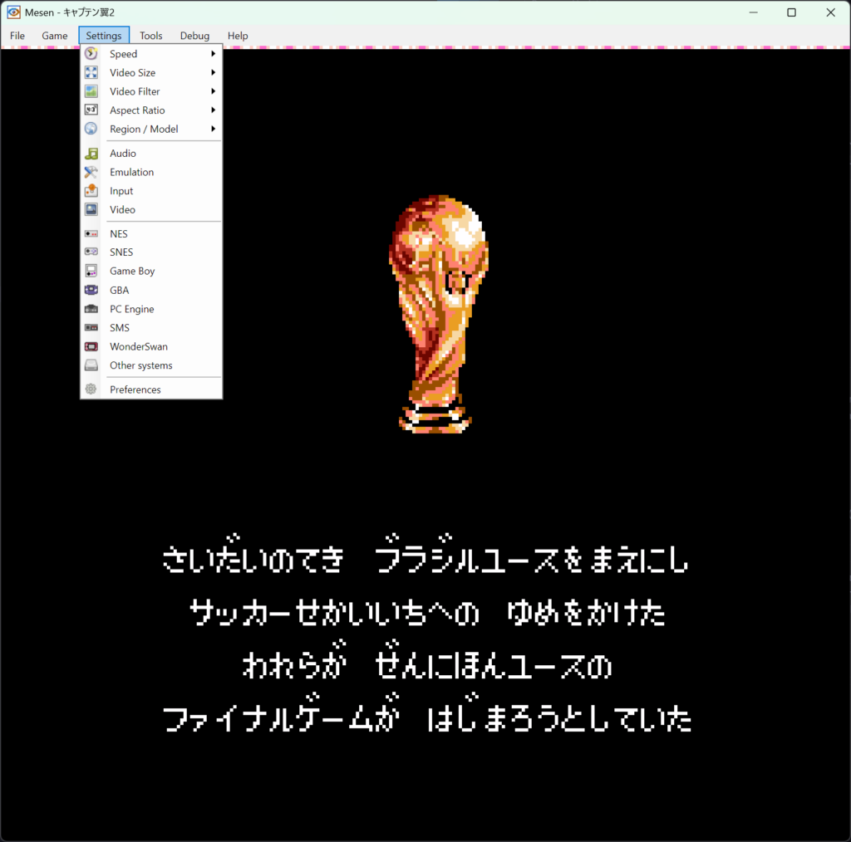Expand the Region / Model submenu arrow
Viewport: 851px width, 842px height.
[x=213, y=130]
